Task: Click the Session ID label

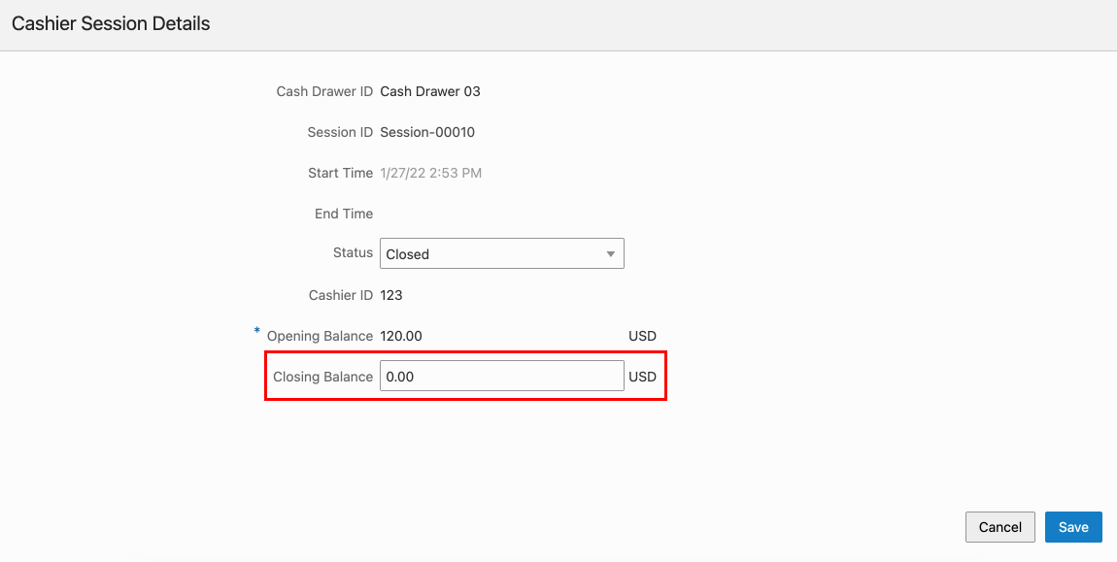Action: 340,132
